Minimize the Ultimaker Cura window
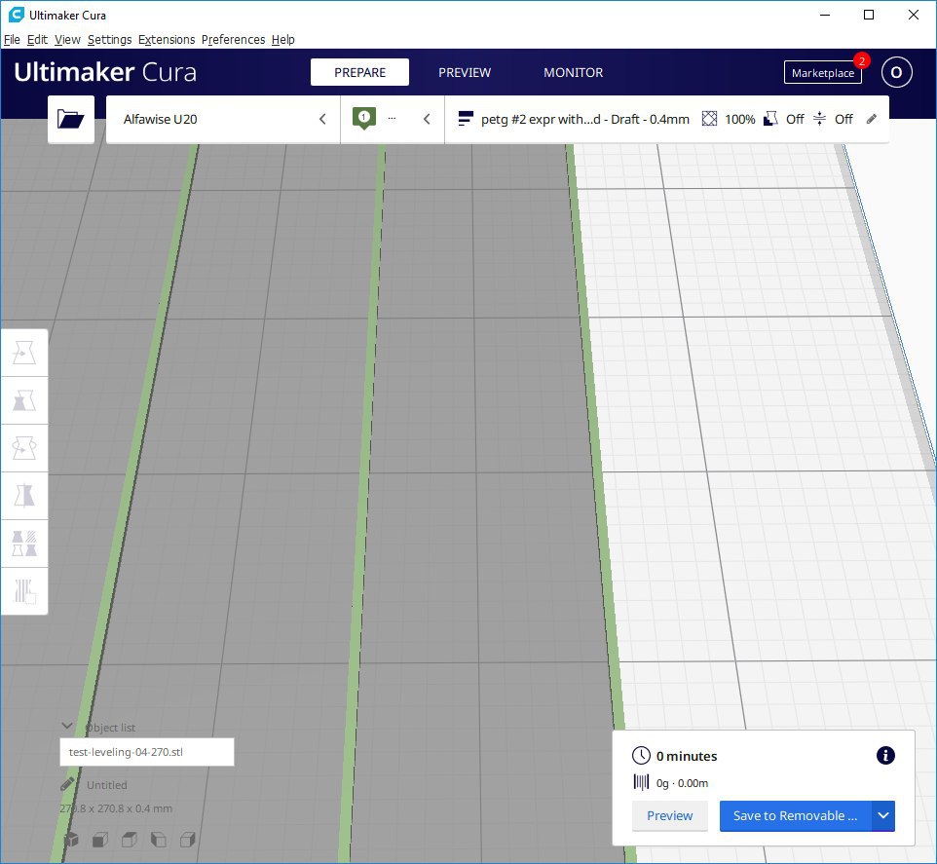The height and width of the screenshot is (864, 937). click(x=825, y=15)
